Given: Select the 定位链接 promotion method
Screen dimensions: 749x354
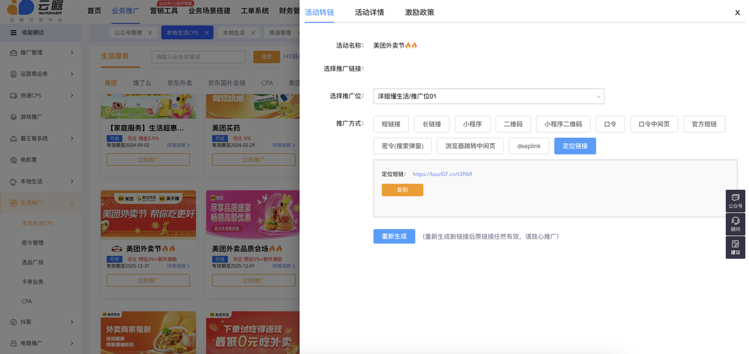Looking at the screenshot, I should (x=575, y=146).
